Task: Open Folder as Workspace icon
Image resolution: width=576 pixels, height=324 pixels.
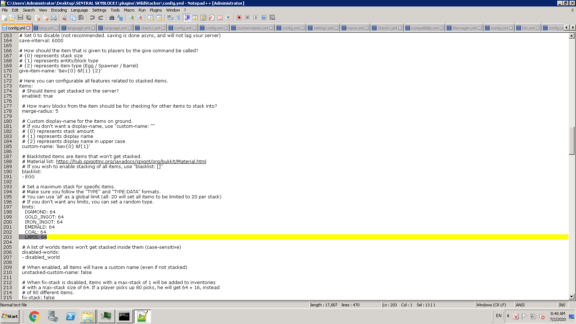Action: (220, 18)
